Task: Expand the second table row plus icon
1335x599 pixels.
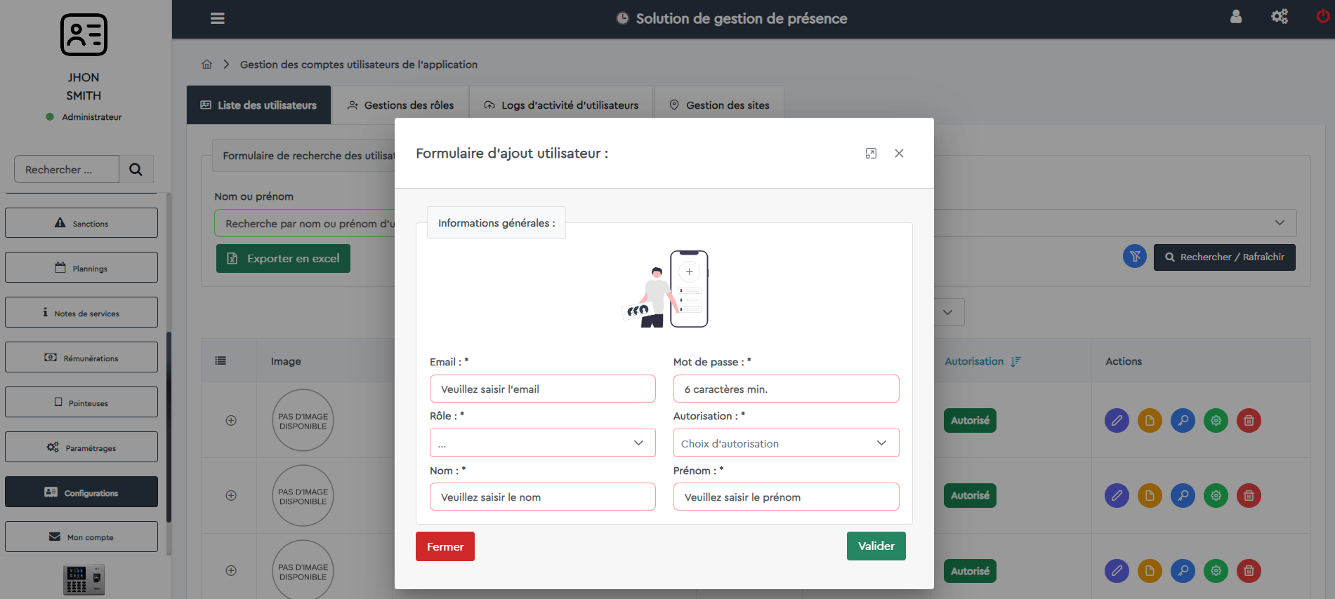Action: [x=231, y=495]
